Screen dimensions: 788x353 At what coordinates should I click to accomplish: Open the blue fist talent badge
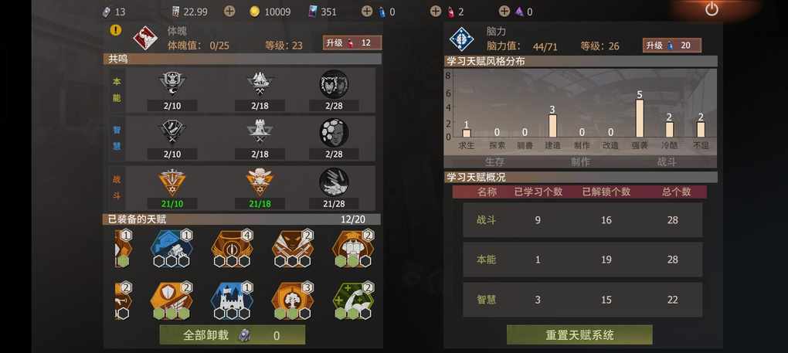click(172, 248)
